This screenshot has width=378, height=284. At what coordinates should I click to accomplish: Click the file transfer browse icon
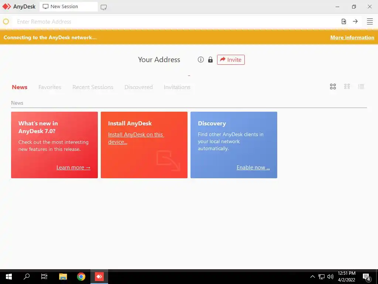point(344,21)
